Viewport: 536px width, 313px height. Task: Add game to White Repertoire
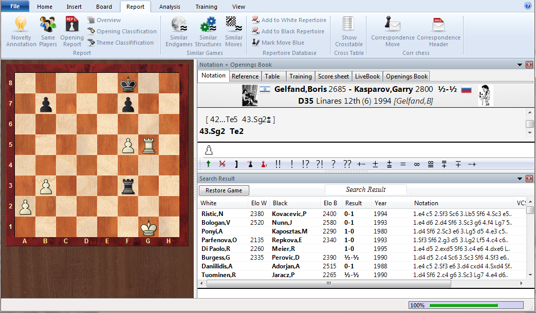(289, 20)
